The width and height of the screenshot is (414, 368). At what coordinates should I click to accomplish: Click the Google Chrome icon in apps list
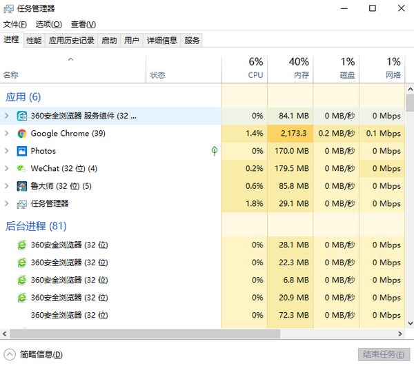(x=22, y=134)
